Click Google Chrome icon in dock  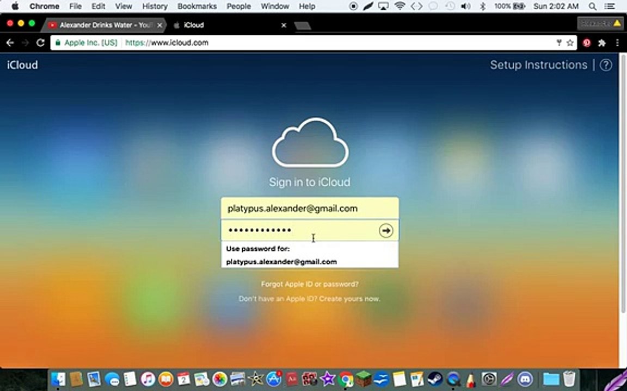(x=346, y=379)
